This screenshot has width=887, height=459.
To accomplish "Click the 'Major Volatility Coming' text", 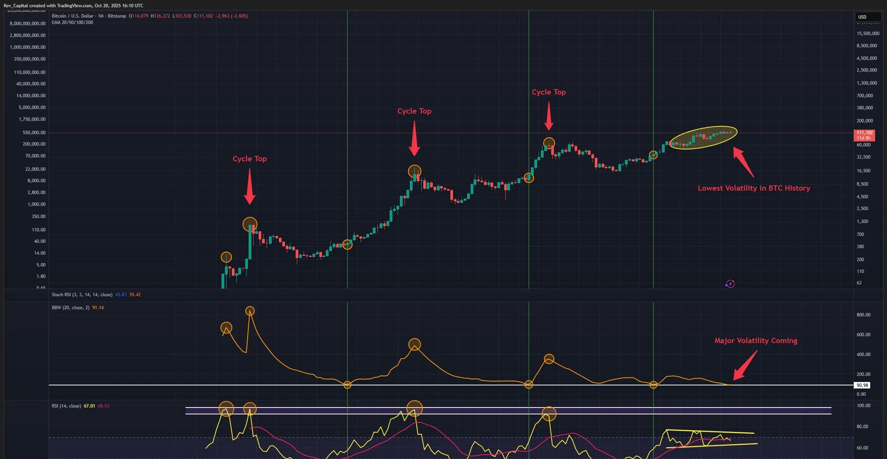I will click(756, 340).
